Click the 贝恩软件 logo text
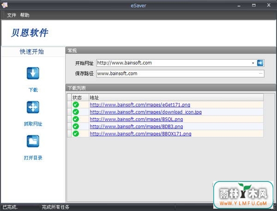The height and width of the screenshot is (211, 277). [30, 33]
